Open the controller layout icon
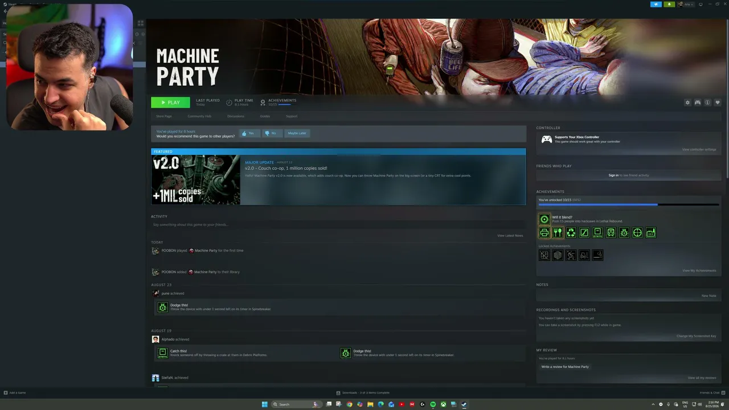 697,102
